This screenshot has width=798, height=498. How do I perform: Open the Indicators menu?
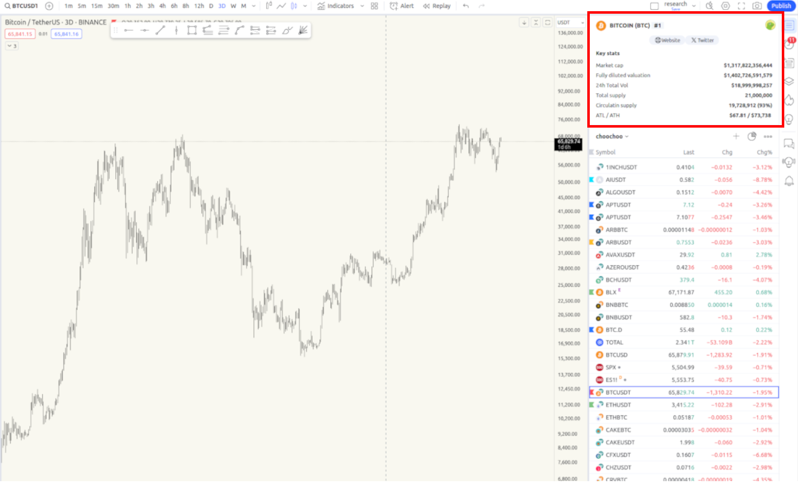335,6
